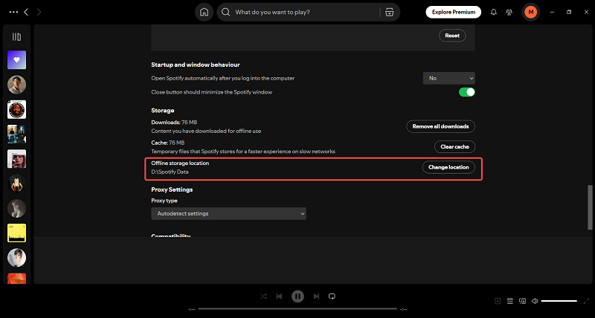595x318 pixels.
Task: Go to the Spotify Home page
Action: tap(204, 13)
